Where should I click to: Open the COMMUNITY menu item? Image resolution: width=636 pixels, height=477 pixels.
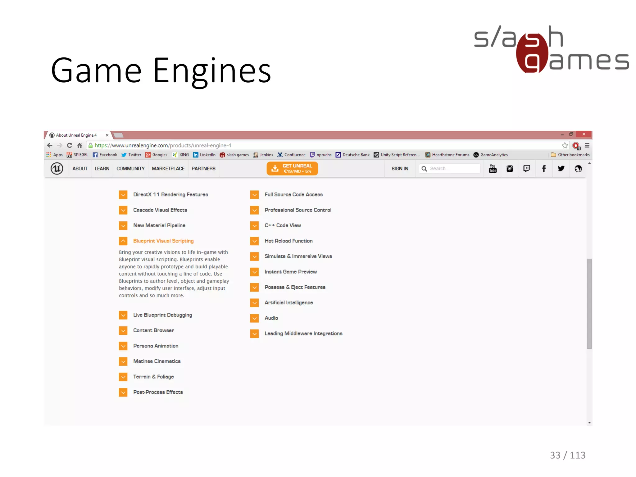130,169
